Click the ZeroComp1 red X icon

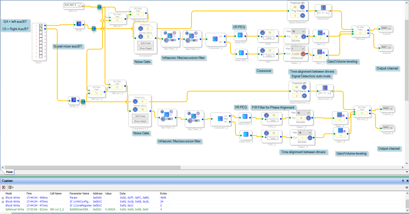coord(323,8)
